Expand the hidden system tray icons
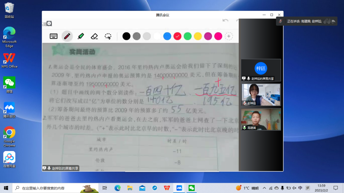 (264, 188)
